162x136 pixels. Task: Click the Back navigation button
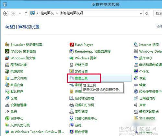point(6,13)
